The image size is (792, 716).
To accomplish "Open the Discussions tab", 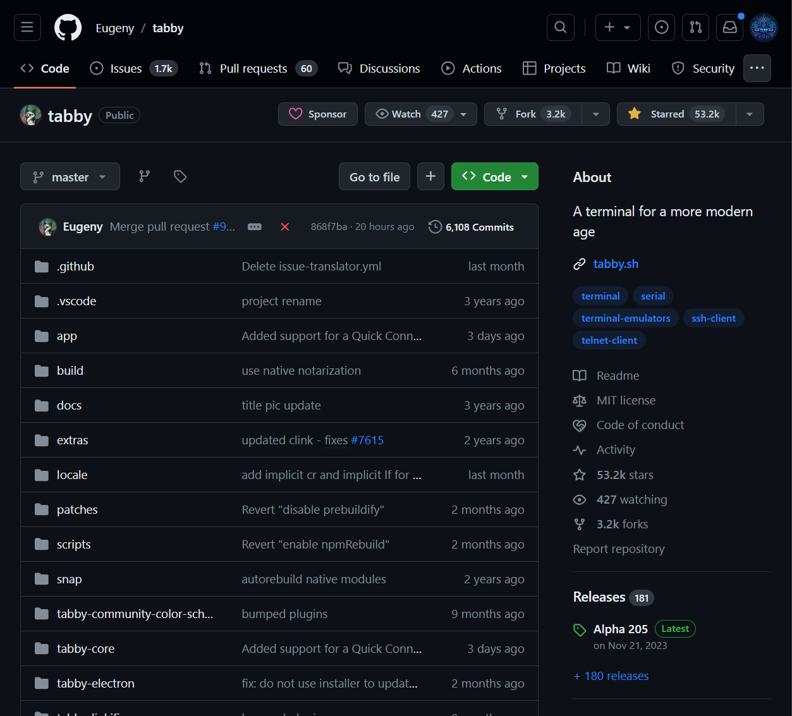I will [379, 68].
